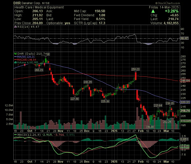Click the blue MA(50) legend line
191x164 pixels.
(x=15, y=57)
